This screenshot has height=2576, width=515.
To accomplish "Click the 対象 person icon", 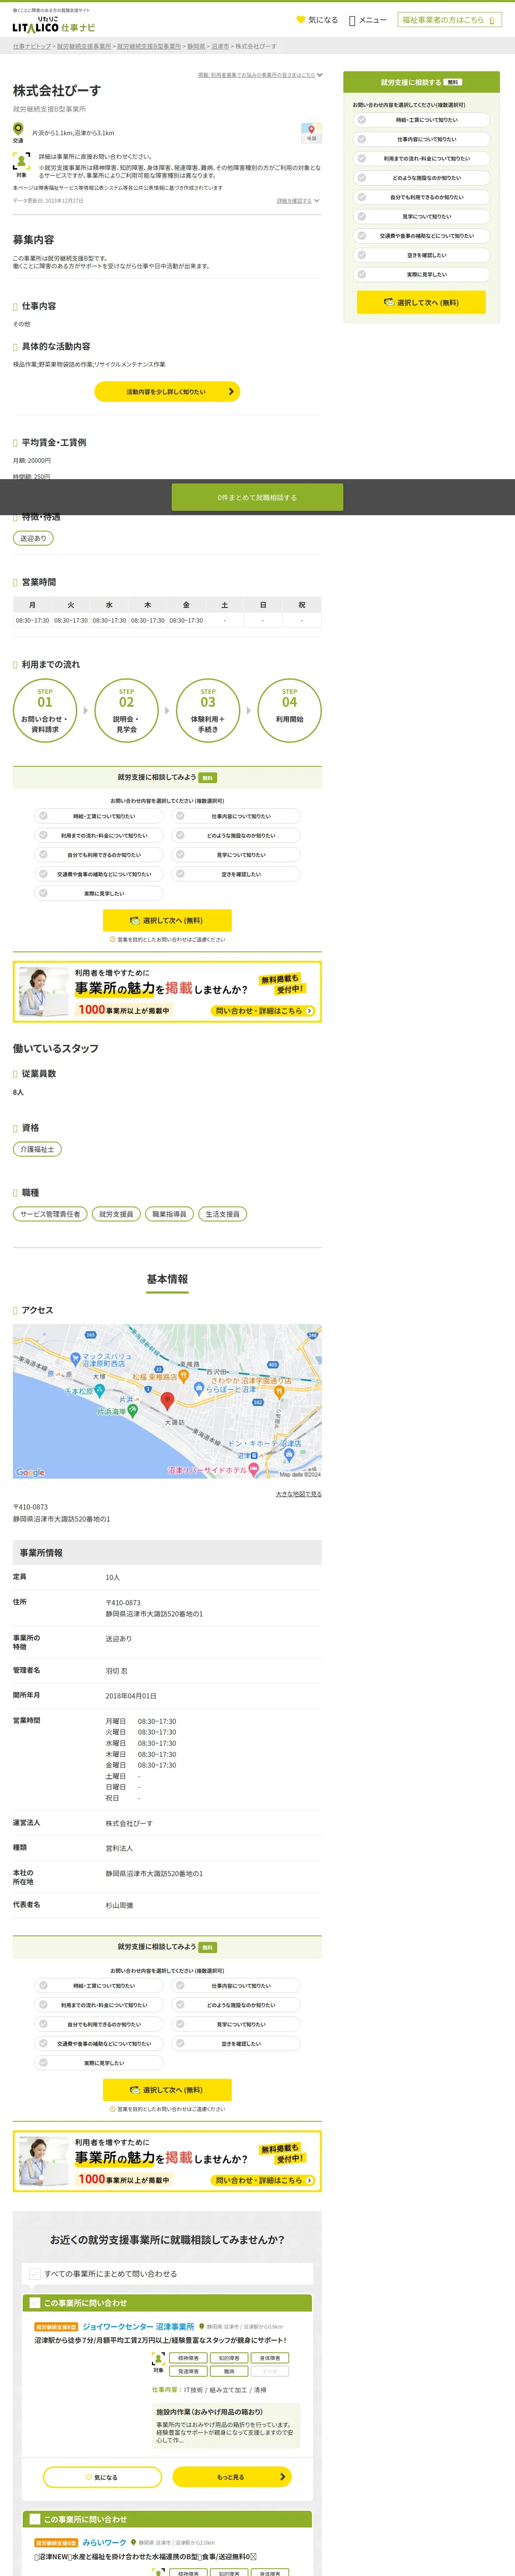I will (x=21, y=161).
